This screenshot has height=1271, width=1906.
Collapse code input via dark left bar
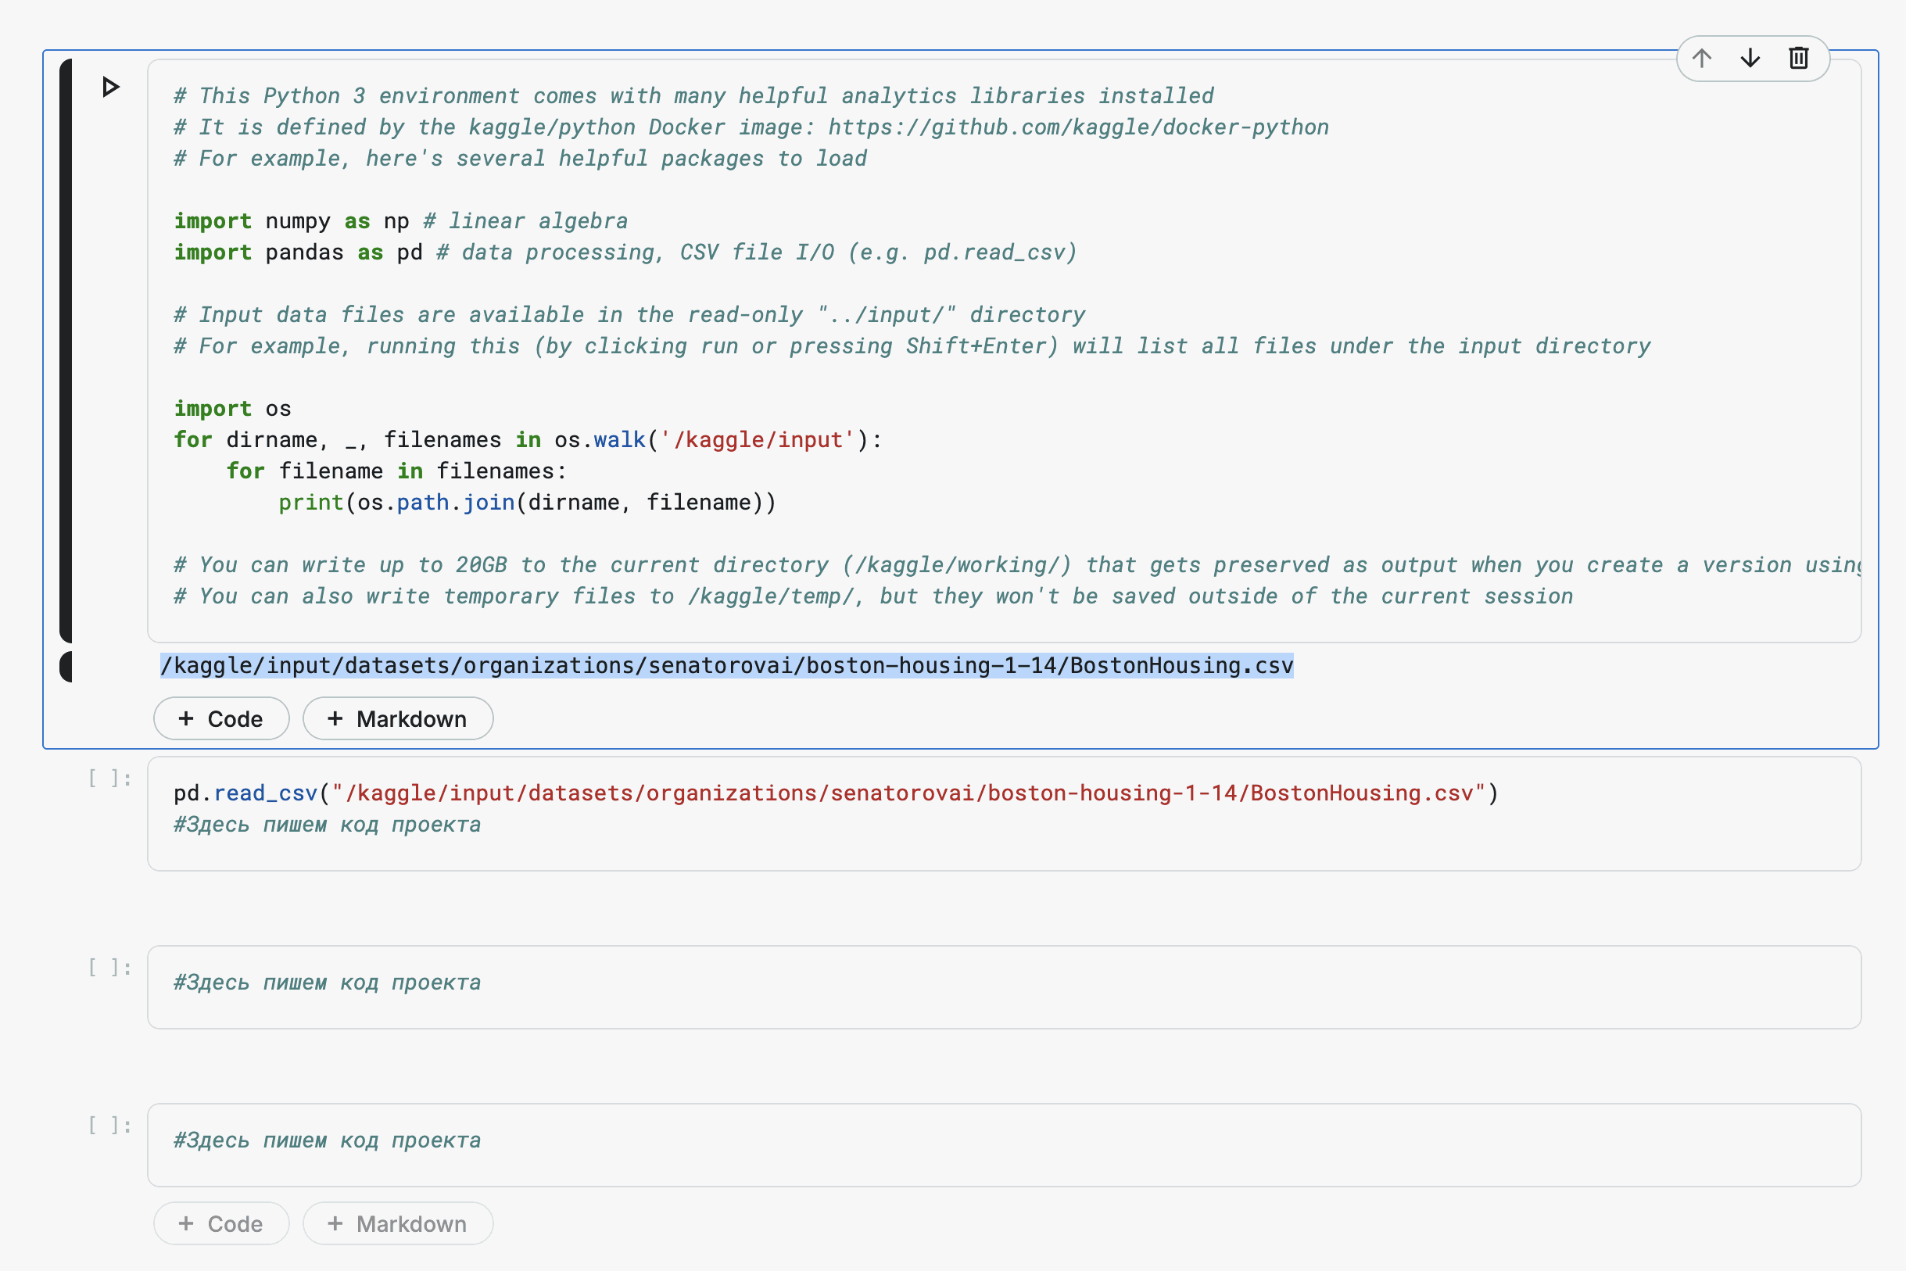tap(66, 350)
